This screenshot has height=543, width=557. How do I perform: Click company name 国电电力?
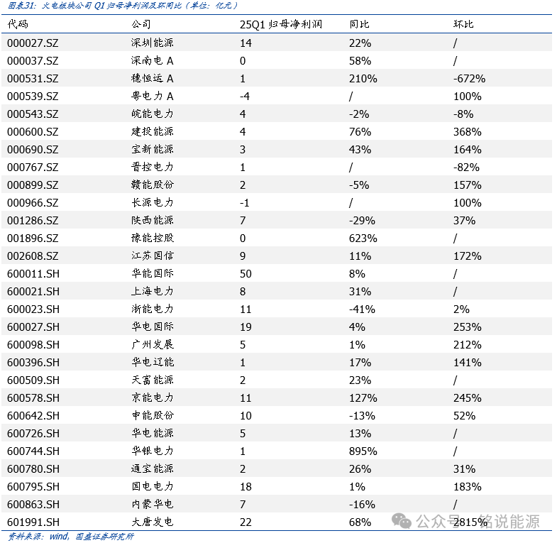[153, 487]
